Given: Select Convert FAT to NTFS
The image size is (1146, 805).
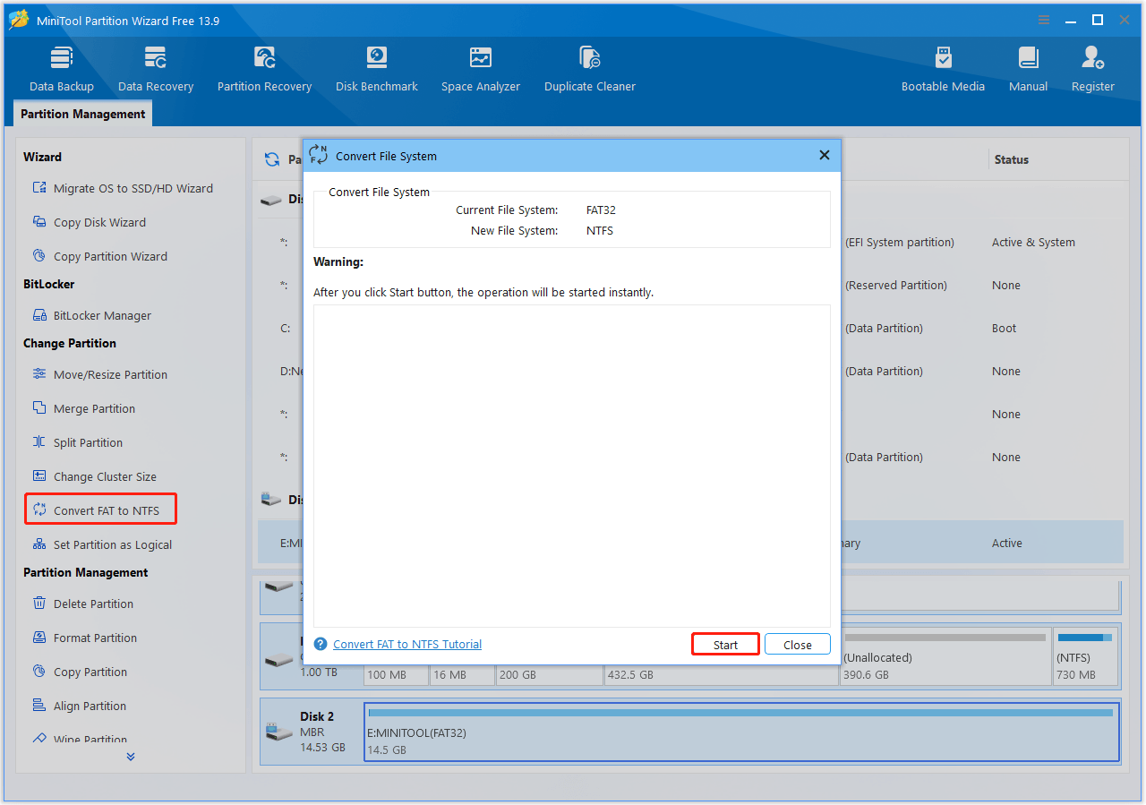Looking at the screenshot, I should click(100, 510).
